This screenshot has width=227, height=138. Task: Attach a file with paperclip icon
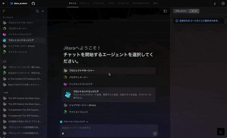[63, 133]
